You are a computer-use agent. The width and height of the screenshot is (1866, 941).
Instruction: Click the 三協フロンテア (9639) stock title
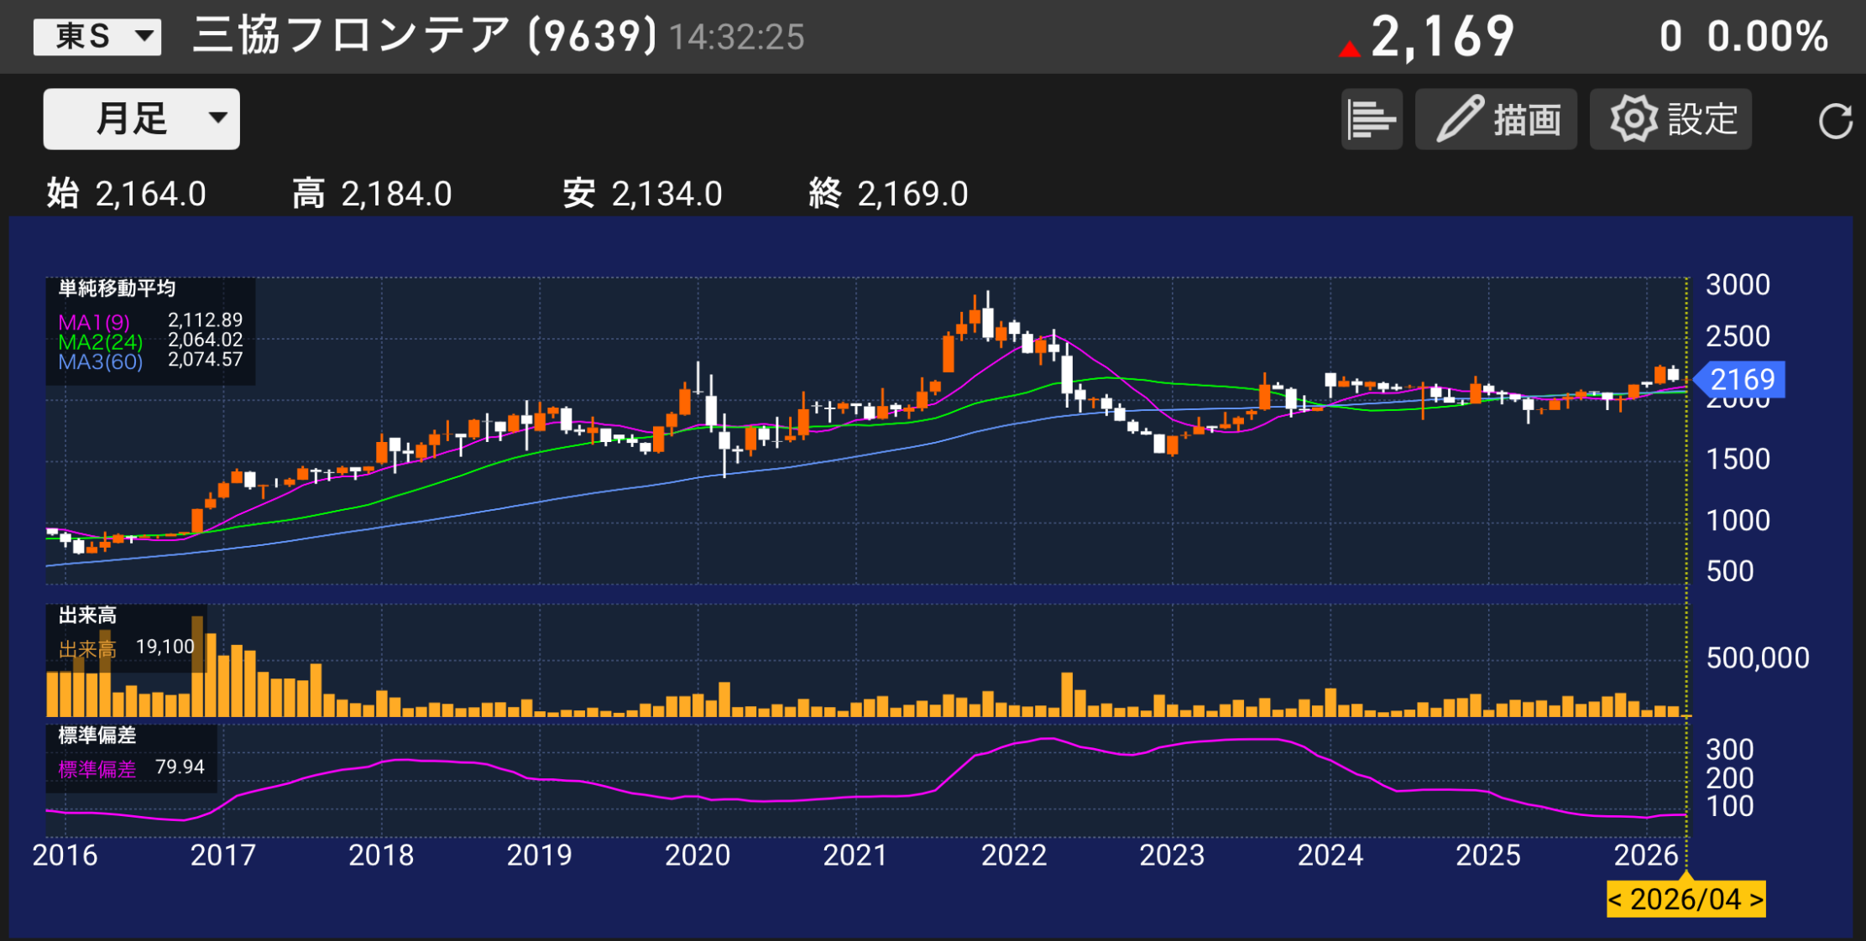(424, 35)
